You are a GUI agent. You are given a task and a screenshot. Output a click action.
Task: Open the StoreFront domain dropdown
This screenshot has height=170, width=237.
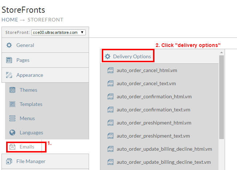tap(59, 32)
